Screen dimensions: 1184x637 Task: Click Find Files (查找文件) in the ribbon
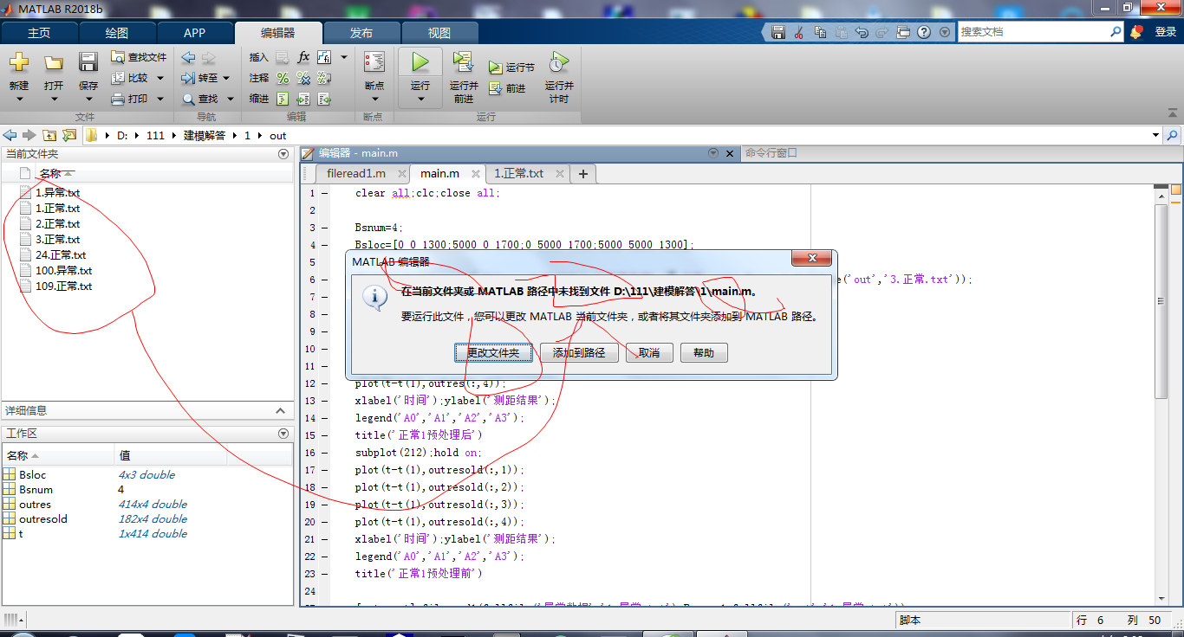tap(139, 57)
